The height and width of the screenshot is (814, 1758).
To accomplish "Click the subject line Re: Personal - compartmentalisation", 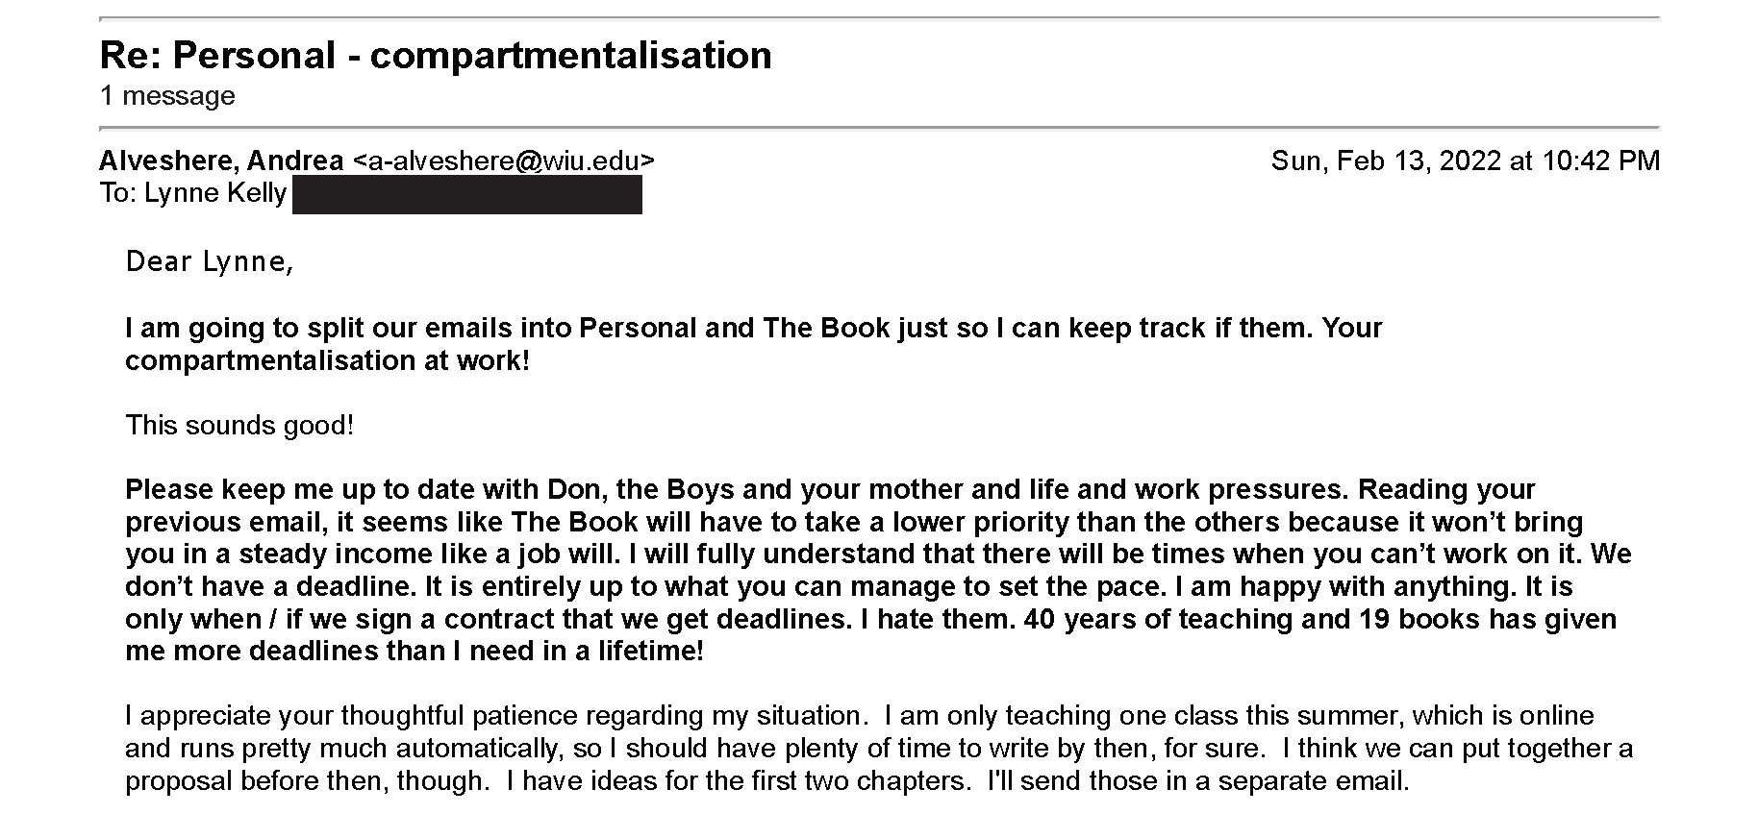I will coord(436,55).
